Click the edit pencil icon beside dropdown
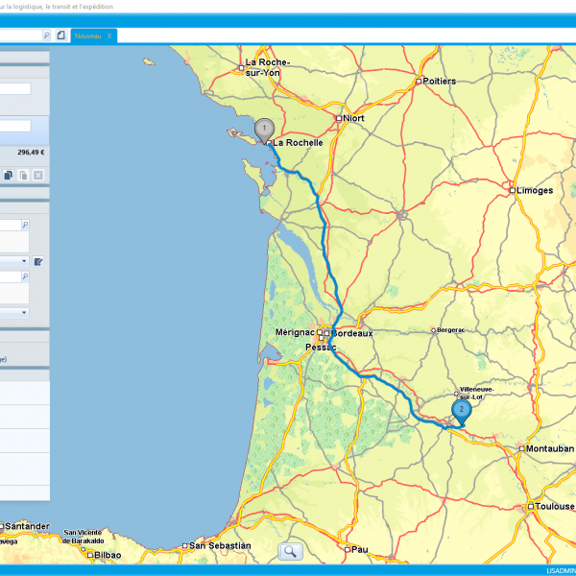 pyautogui.click(x=38, y=261)
